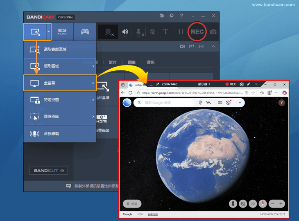Open the scheduled recording clock icon

point(172,16)
